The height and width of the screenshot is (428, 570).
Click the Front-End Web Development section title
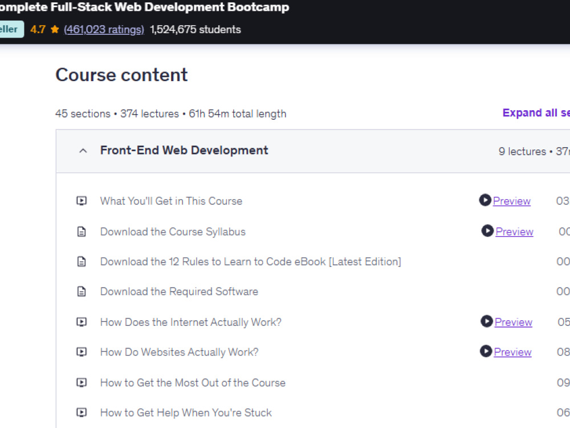point(184,150)
